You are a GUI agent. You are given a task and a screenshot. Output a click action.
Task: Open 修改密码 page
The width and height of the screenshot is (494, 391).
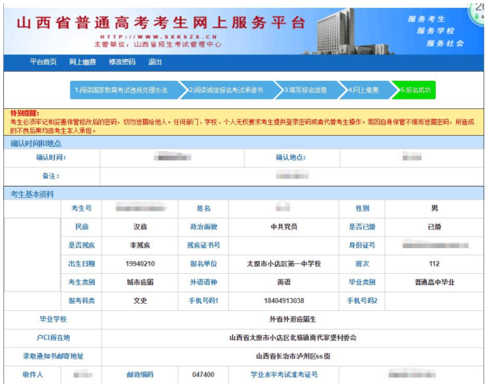point(121,62)
